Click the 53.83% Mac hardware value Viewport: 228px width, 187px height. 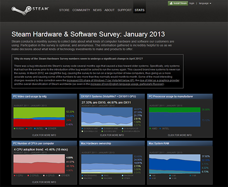click(x=138, y=157)
